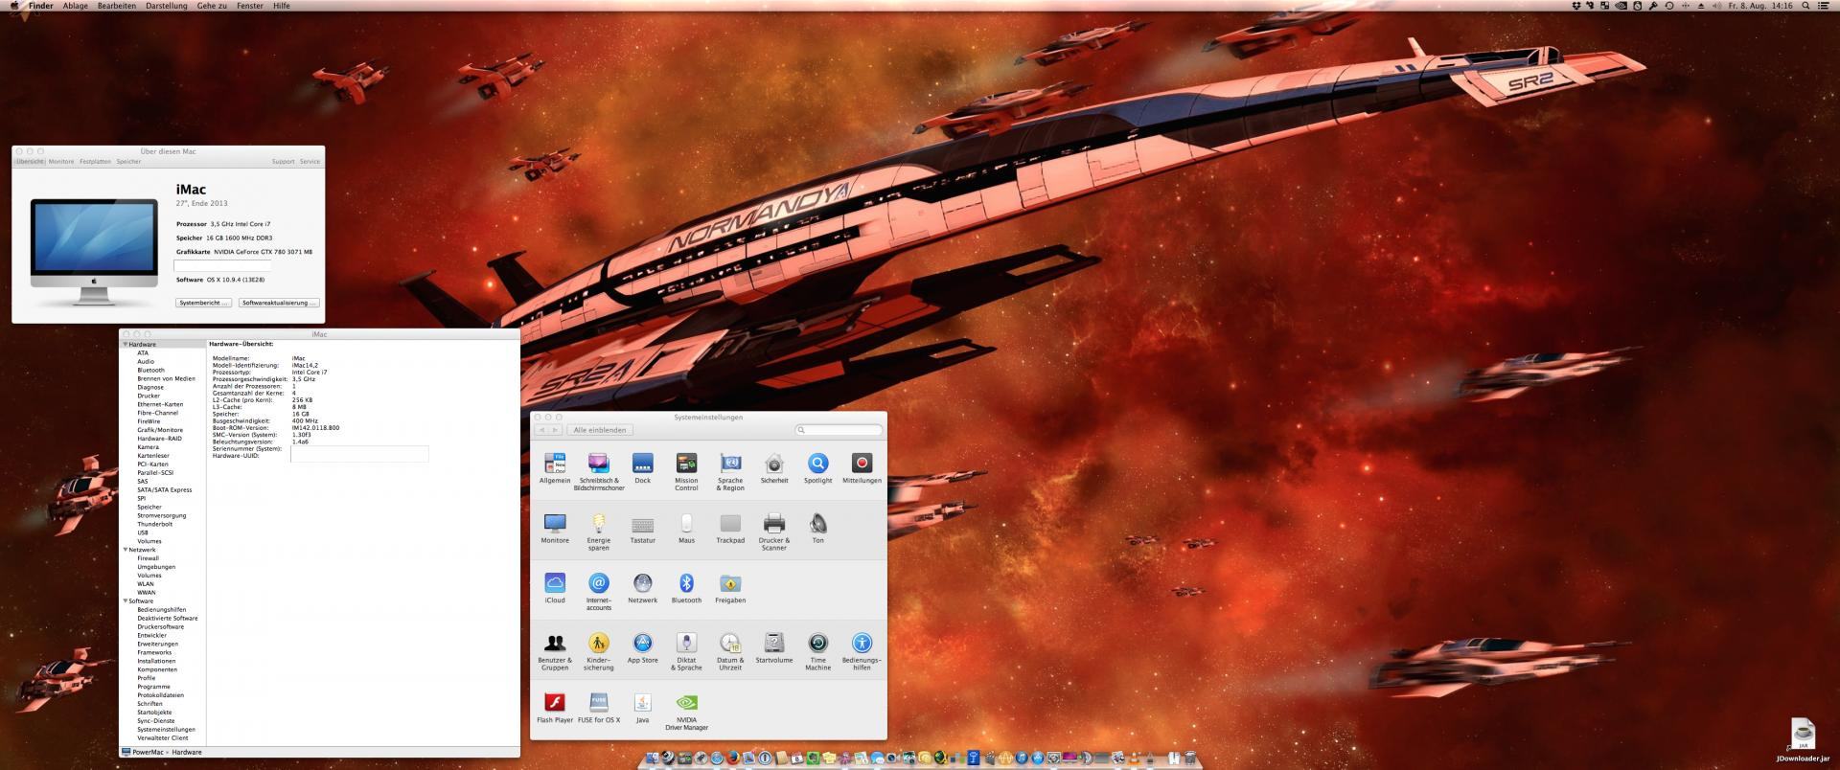Open Spotlight search in menu bar

pyautogui.click(x=1807, y=6)
